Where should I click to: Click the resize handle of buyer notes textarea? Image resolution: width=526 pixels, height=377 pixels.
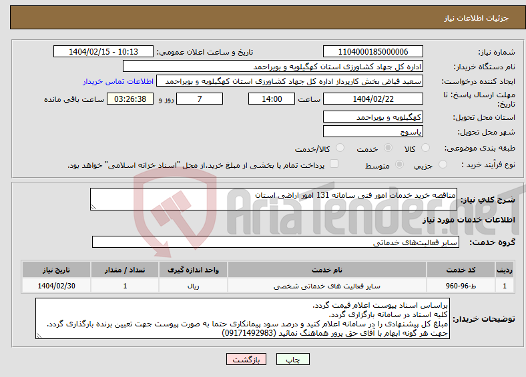coord(39,336)
